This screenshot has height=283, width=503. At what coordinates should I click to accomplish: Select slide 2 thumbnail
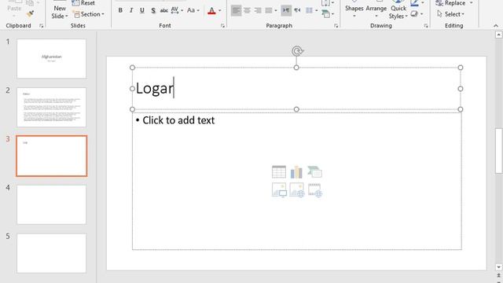click(52, 107)
